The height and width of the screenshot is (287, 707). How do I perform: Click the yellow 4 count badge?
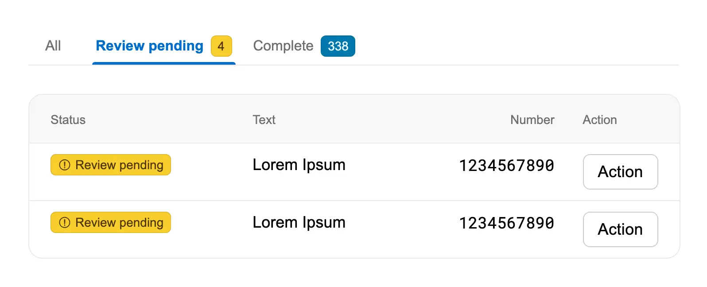221,46
